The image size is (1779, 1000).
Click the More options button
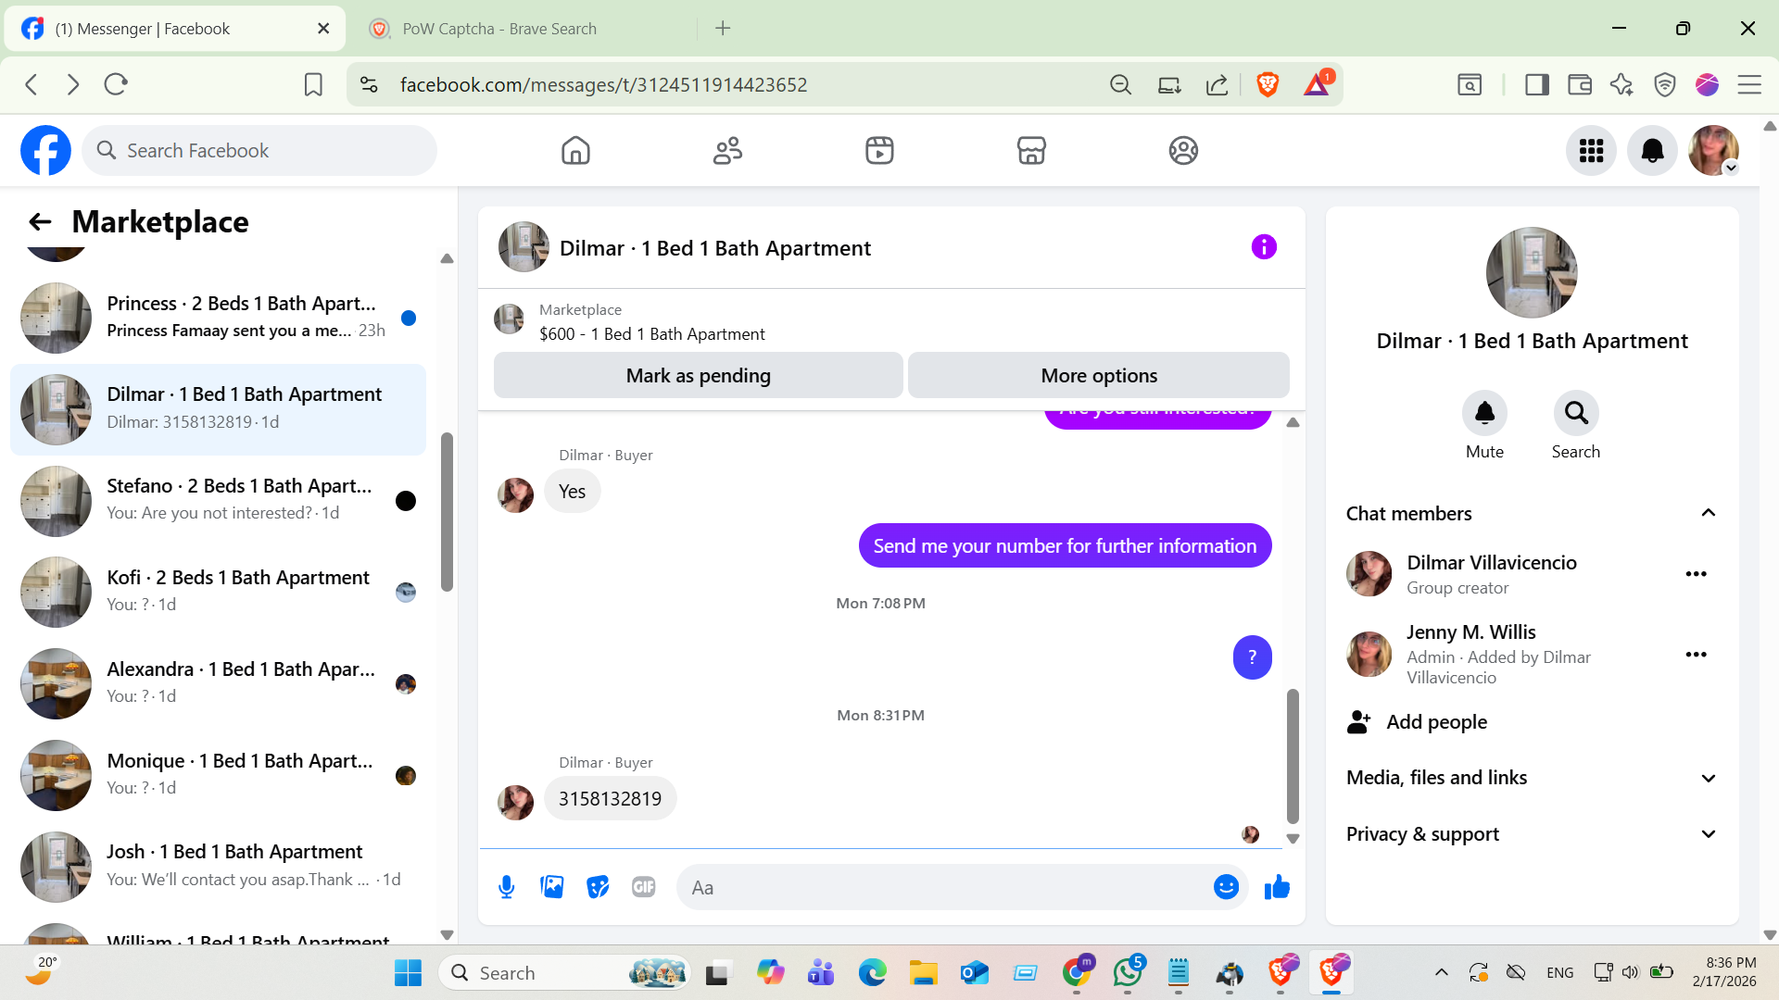(x=1098, y=375)
